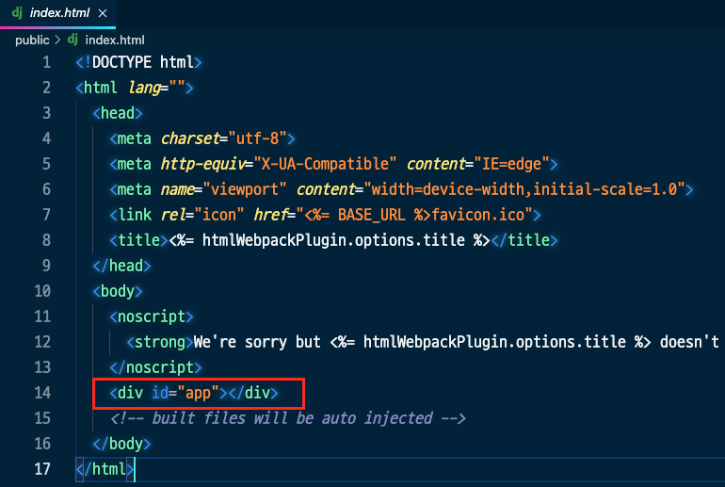Click the <strong> tag on line 12
The width and height of the screenshot is (725, 487).
(160, 342)
